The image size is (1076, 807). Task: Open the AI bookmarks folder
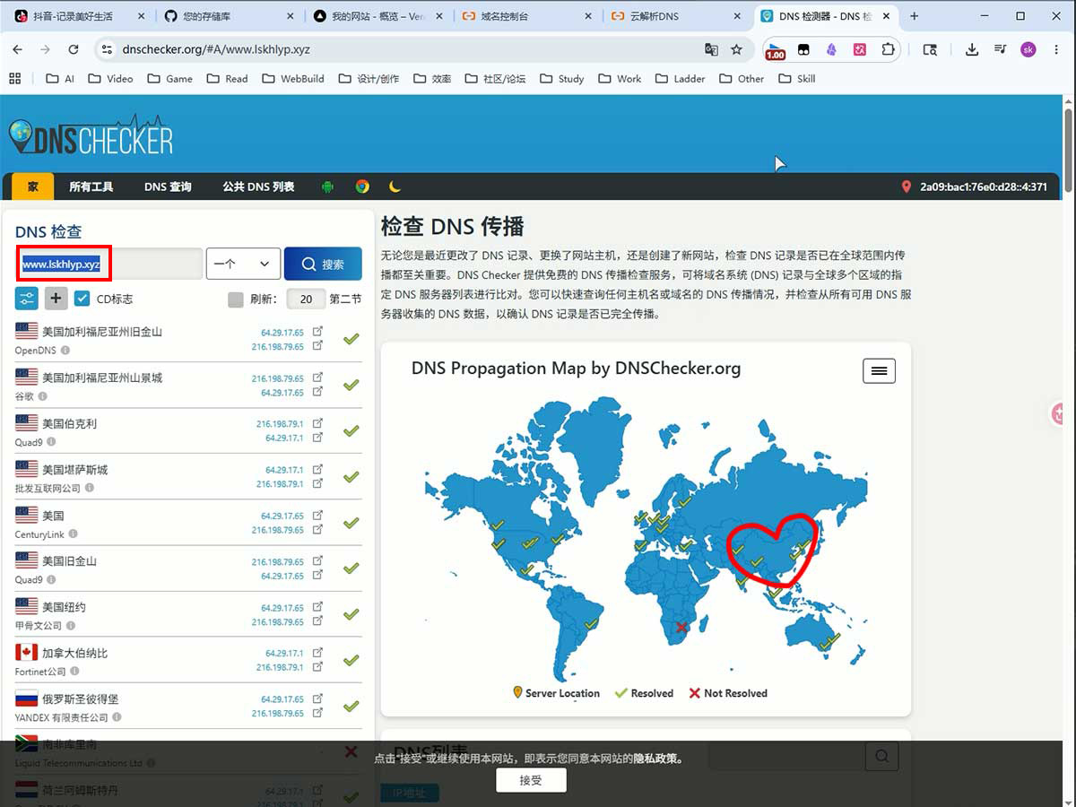tap(60, 79)
